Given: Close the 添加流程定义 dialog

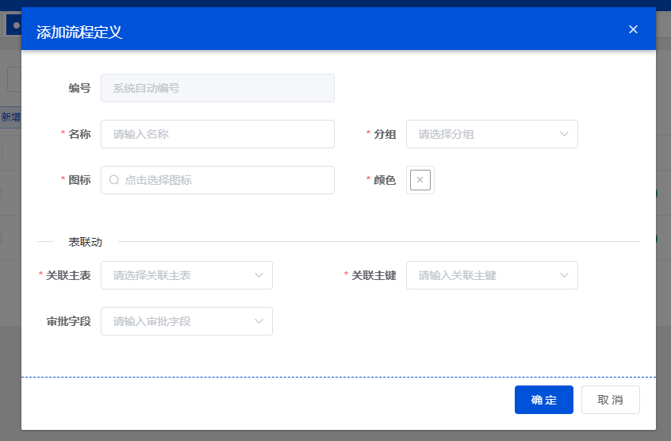Looking at the screenshot, I should 633,29.
